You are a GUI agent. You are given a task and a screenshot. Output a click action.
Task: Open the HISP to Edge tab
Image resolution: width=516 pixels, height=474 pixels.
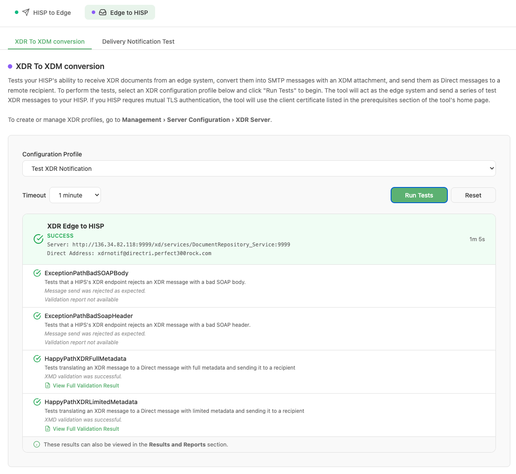tap(43, 13)
